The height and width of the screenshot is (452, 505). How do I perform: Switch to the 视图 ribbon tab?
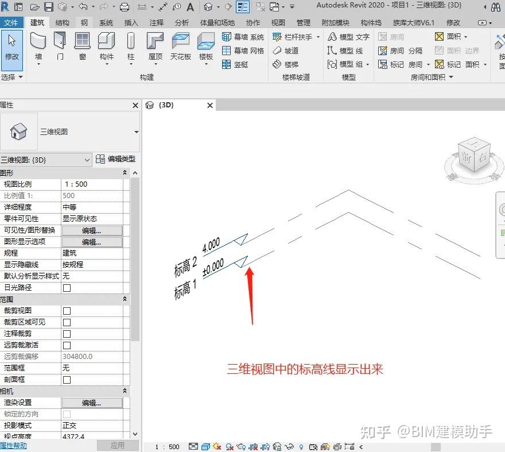tap(278, 22)
